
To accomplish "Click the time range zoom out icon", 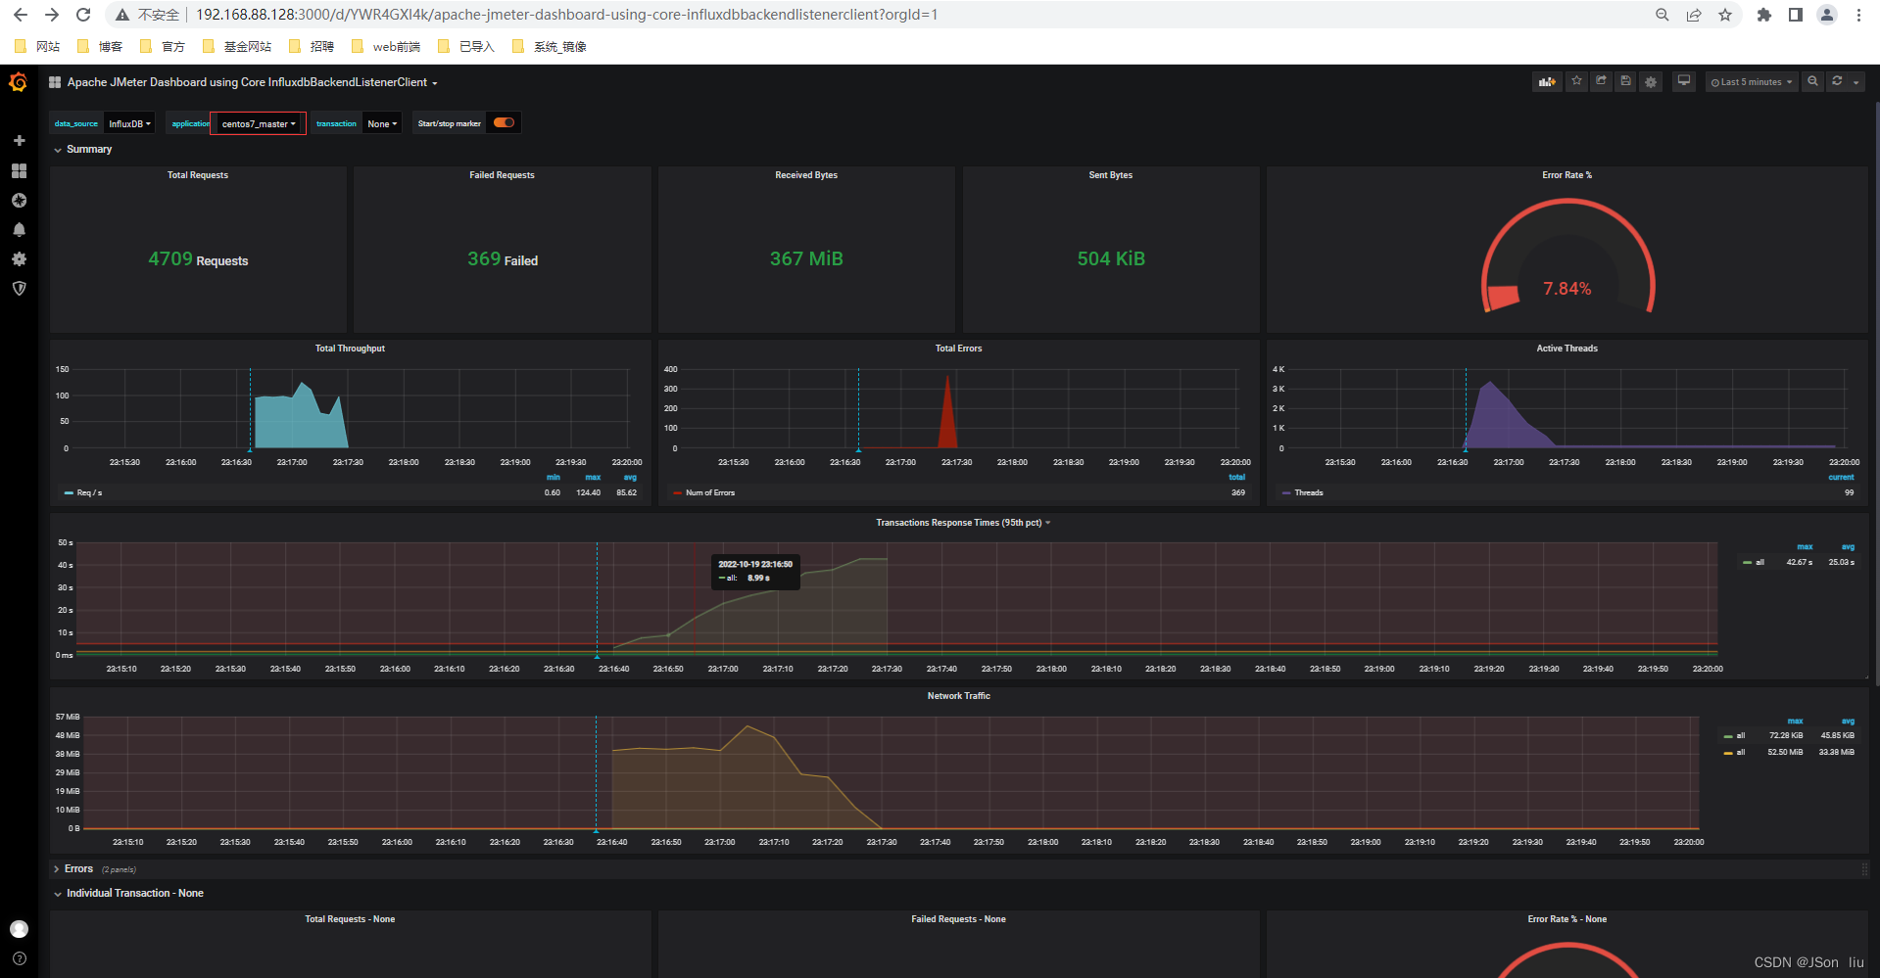I will 1812,81.
